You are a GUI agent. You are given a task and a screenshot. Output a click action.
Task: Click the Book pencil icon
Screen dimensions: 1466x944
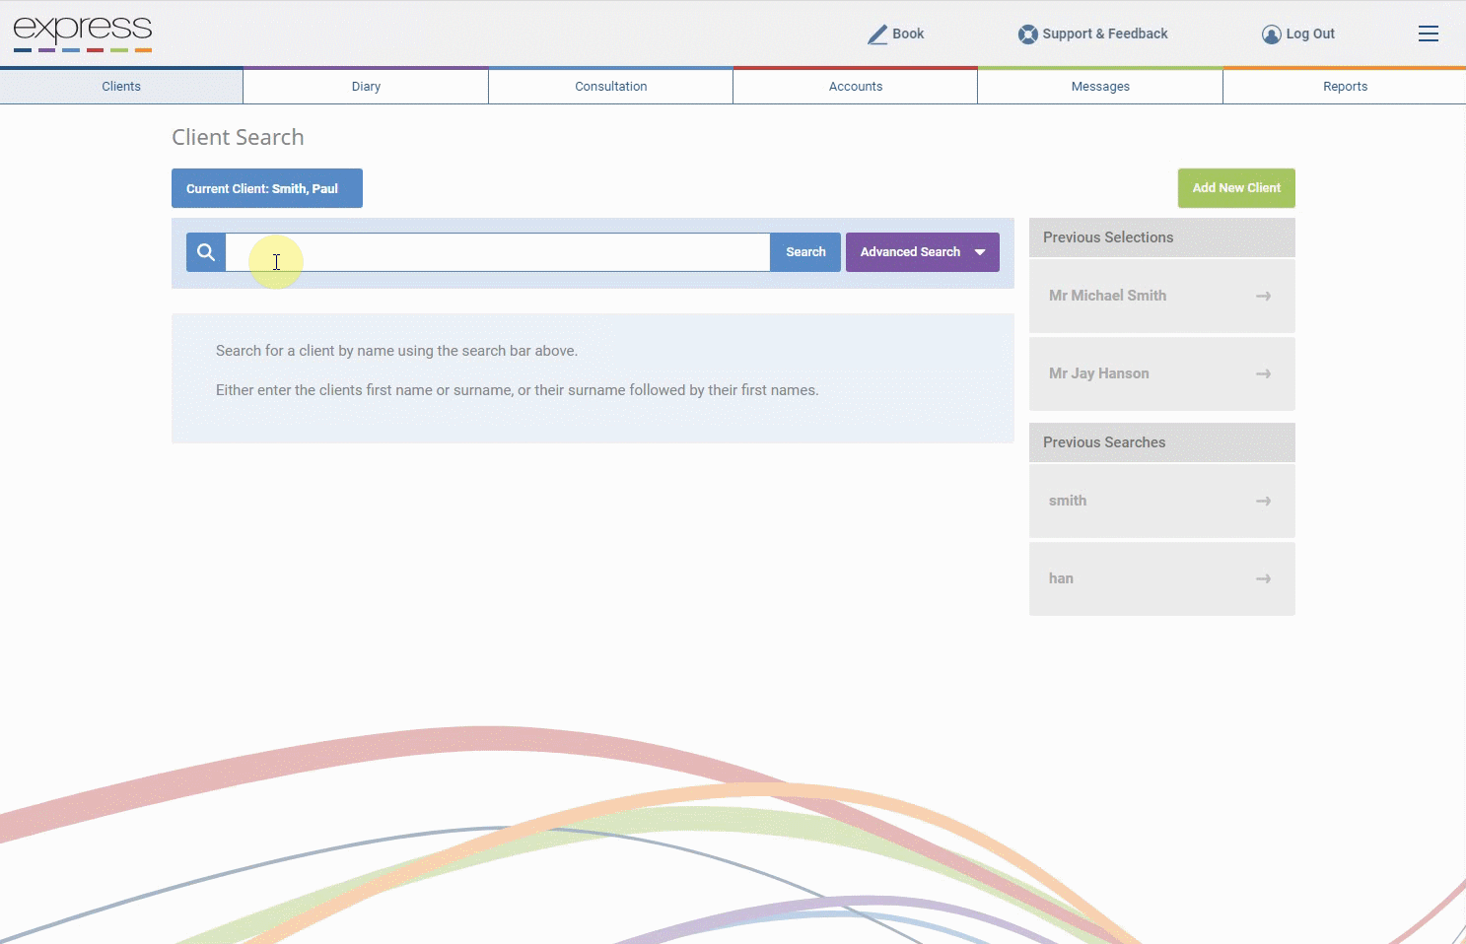coord(877,34)
